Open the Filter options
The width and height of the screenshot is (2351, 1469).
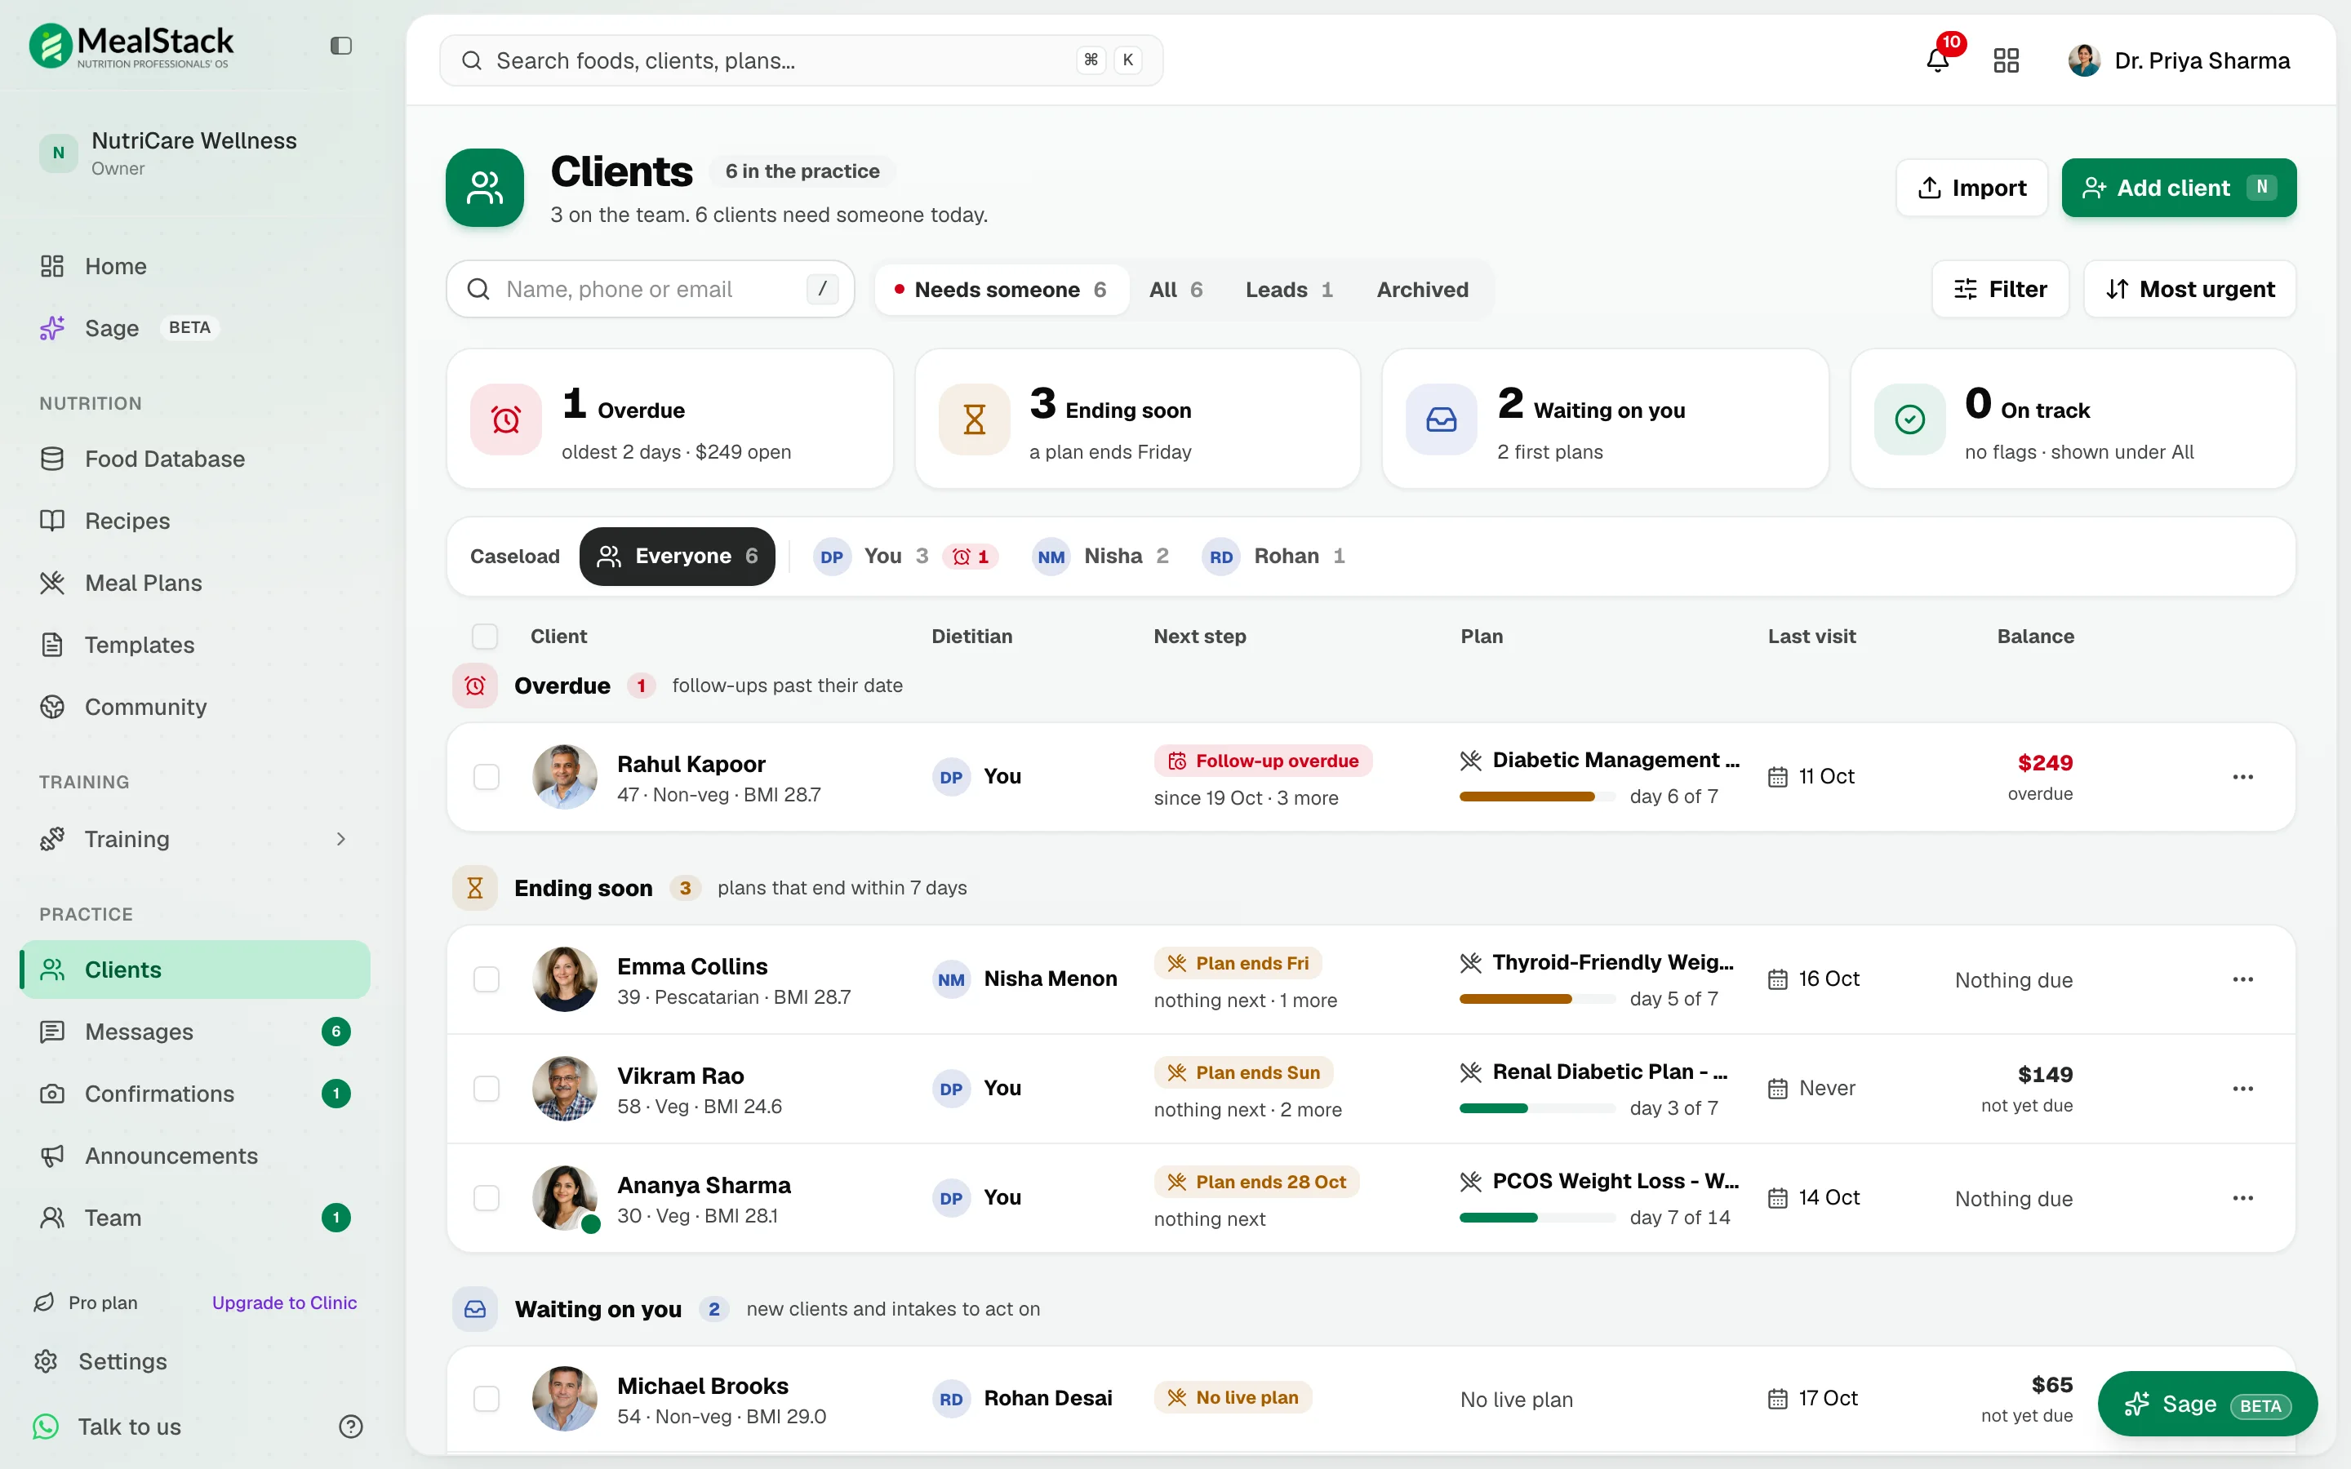point(2000,290)
